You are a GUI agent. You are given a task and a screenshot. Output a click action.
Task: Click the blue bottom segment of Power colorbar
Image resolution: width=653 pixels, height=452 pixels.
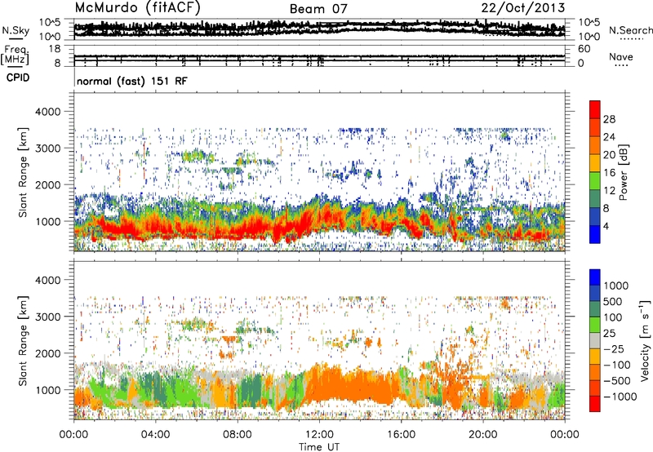pyautogui.click(x=595, y=234)
